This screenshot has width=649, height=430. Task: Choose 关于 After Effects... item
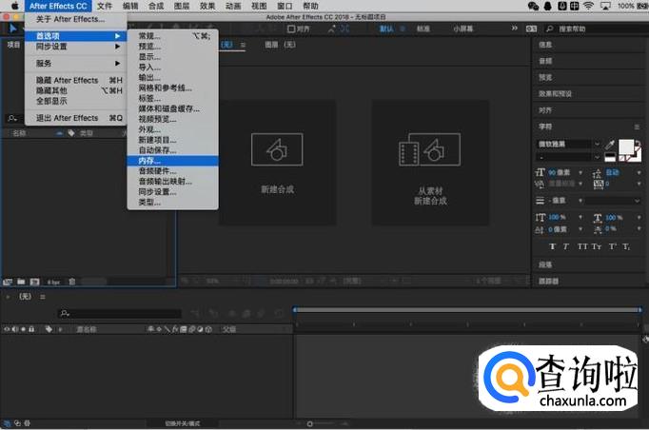[x=76, y=19]
